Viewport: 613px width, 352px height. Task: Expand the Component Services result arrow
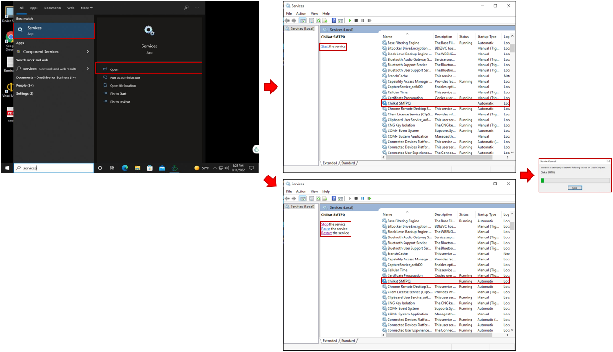[x=88, y=52]
